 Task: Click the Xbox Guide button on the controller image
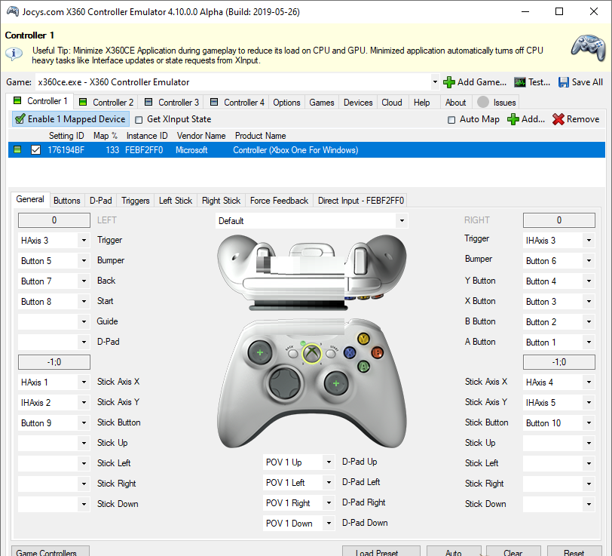311,352
